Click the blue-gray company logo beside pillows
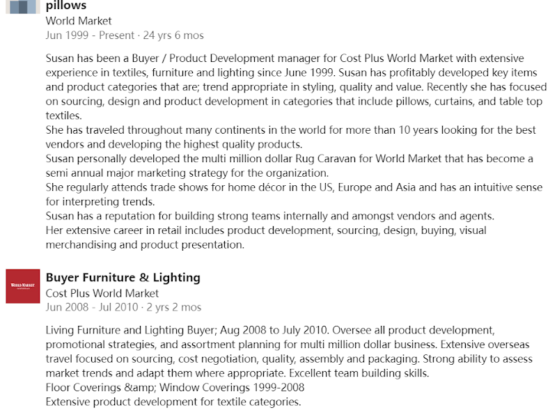This screenshot has height=417, width=557. 23,7
